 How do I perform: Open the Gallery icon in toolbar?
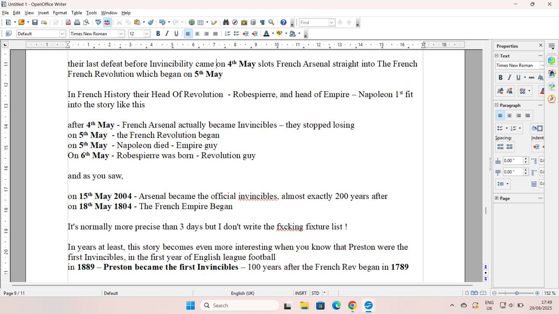point(244,22)
